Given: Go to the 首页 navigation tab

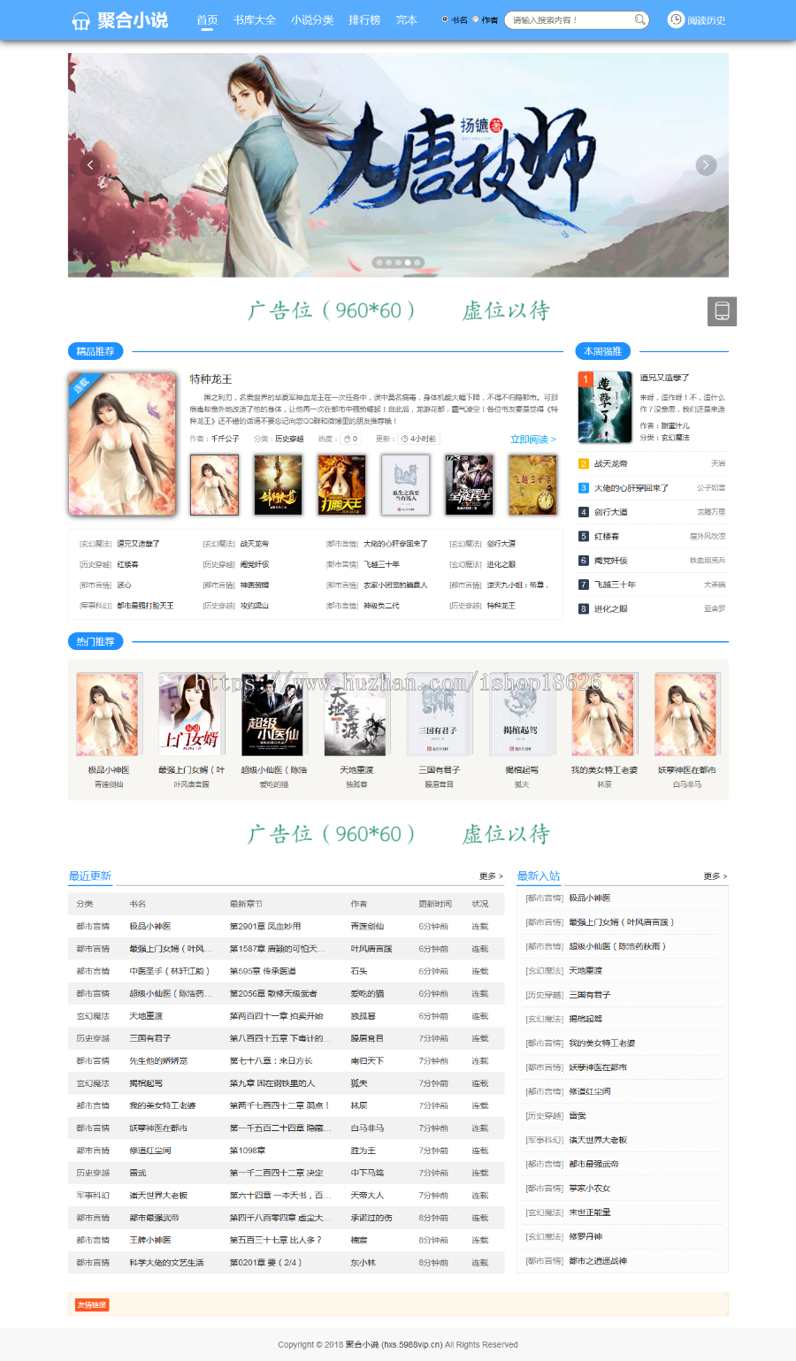Looking at the screenshot, I should (207, 19).
